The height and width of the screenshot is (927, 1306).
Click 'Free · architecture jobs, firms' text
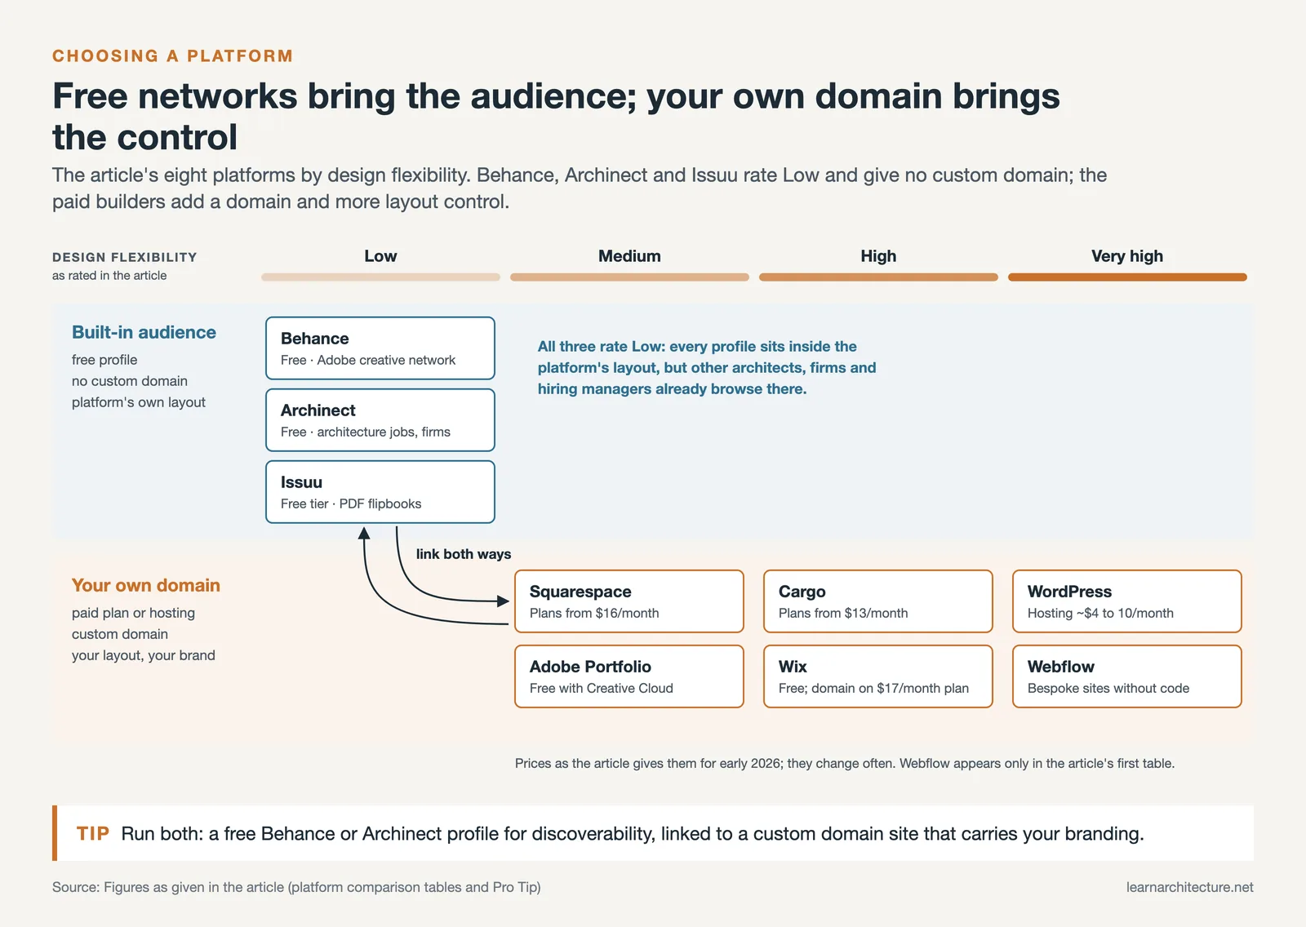366,432
